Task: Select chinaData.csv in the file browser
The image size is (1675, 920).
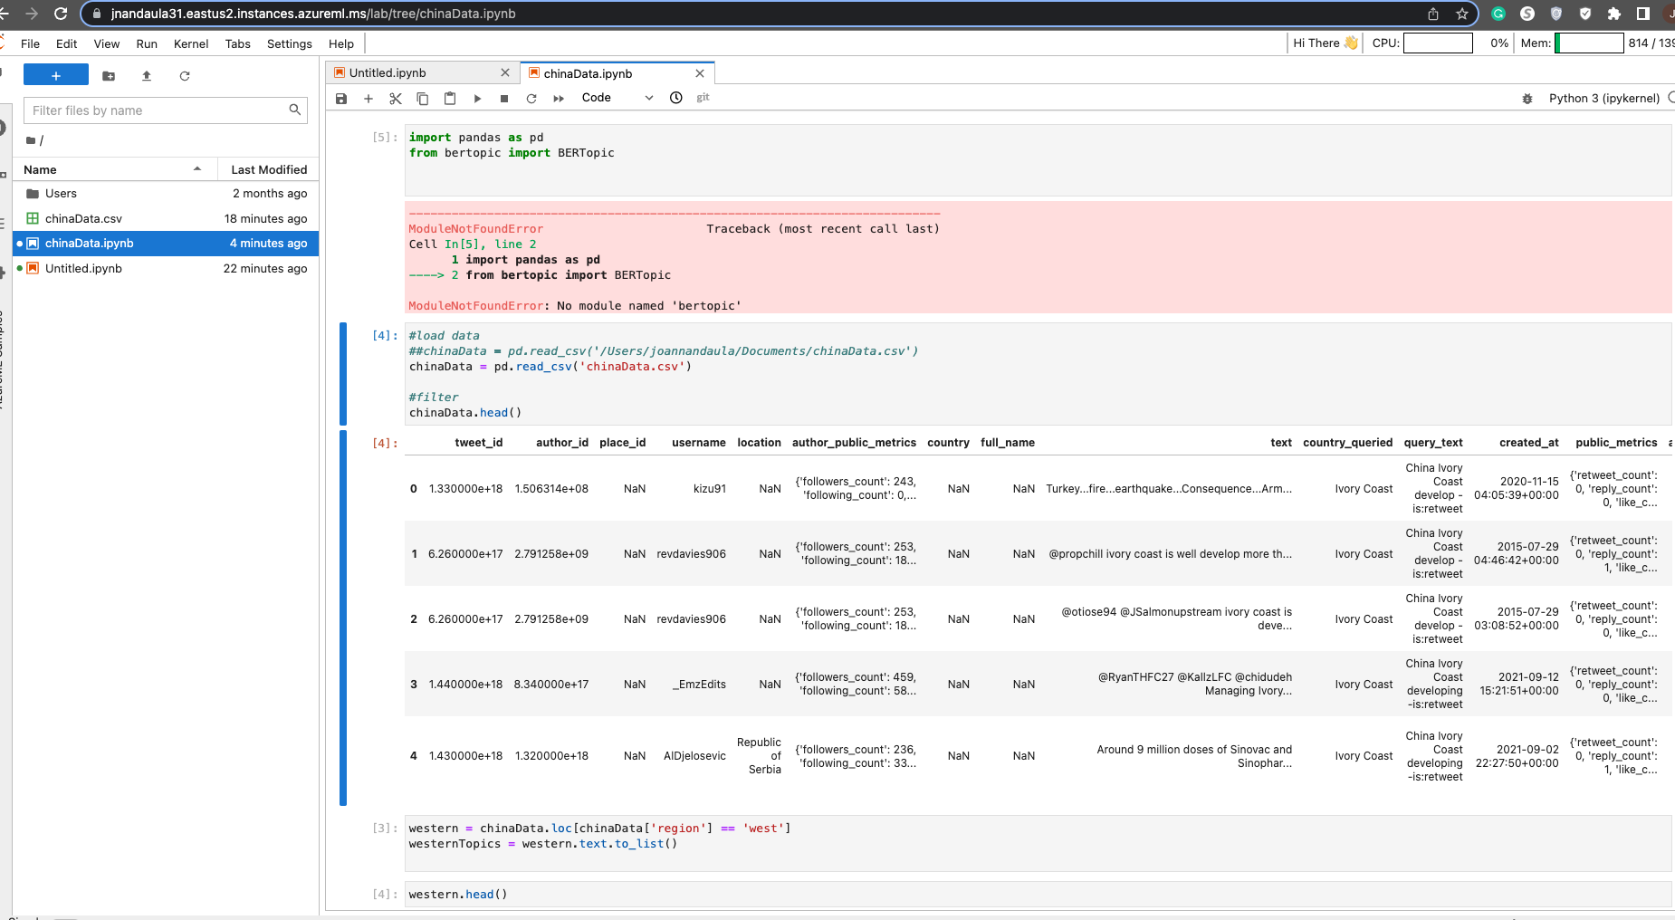Action: coord(83,218)
